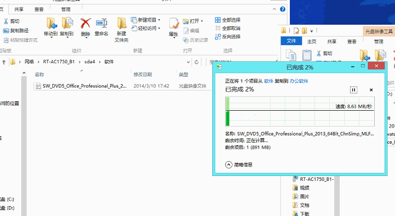Sort by Type (类型) column header
Image resolution: width=395 pixels, height=216 pixels.
point(183,75)
